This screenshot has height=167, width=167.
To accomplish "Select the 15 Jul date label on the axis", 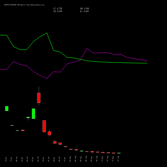I will pyautogui.click(x=6, y=159).
